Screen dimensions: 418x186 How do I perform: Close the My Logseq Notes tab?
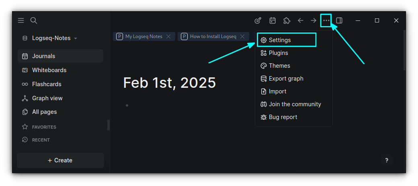[168, 36]
